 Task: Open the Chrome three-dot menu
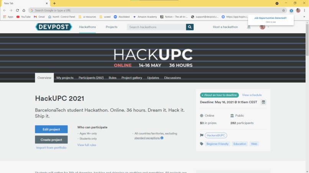(304, 10)
